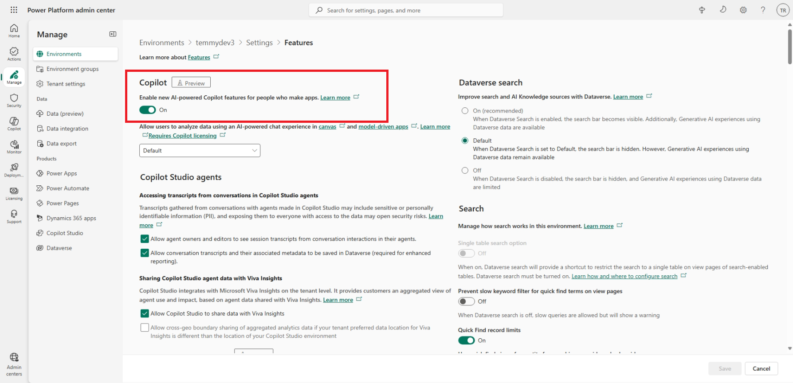The image size is (793, 383).
Task: Uncheck Allow agent owners to see session transcripts
Action: click(145, 239)
